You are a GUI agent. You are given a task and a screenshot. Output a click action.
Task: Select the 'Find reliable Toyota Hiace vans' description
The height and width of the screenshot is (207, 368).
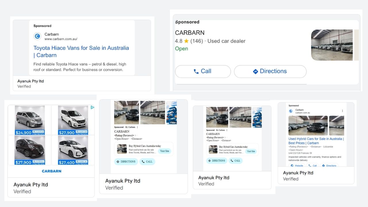point(80,67)
